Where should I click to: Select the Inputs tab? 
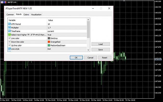[19, 14]
